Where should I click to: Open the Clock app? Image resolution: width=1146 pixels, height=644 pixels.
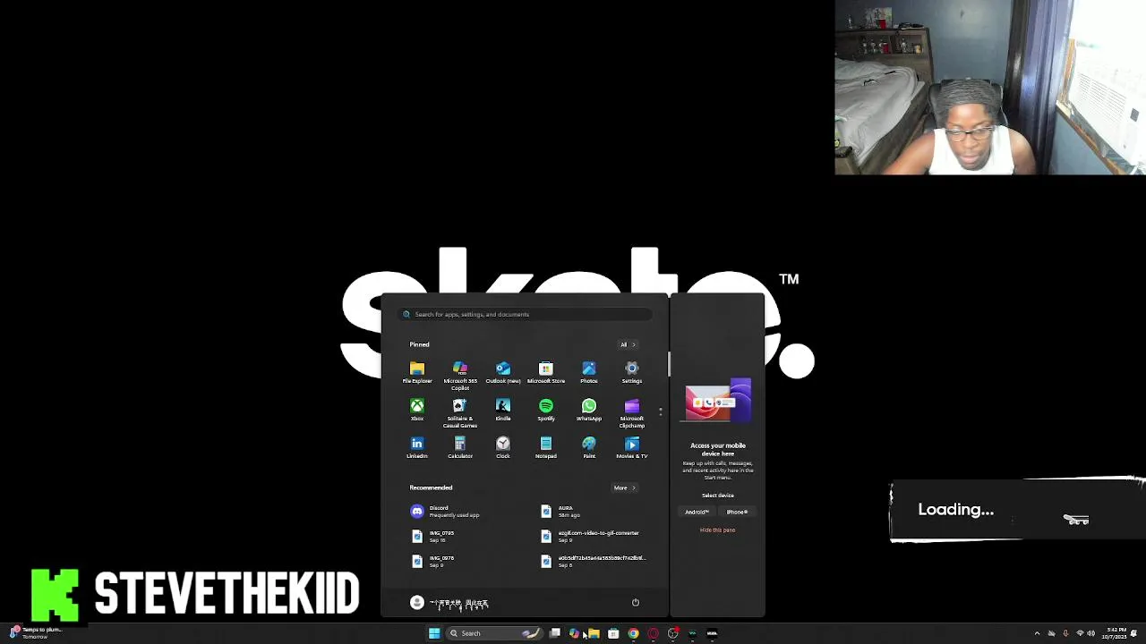[x=502, y=447]
